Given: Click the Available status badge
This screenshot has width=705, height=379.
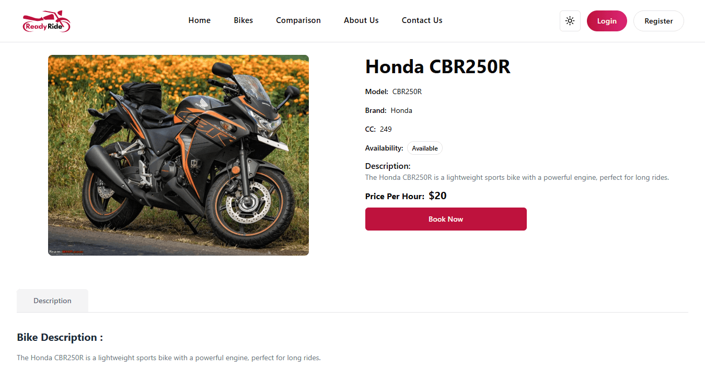Looking at the screenshot, I should [424, 148].
